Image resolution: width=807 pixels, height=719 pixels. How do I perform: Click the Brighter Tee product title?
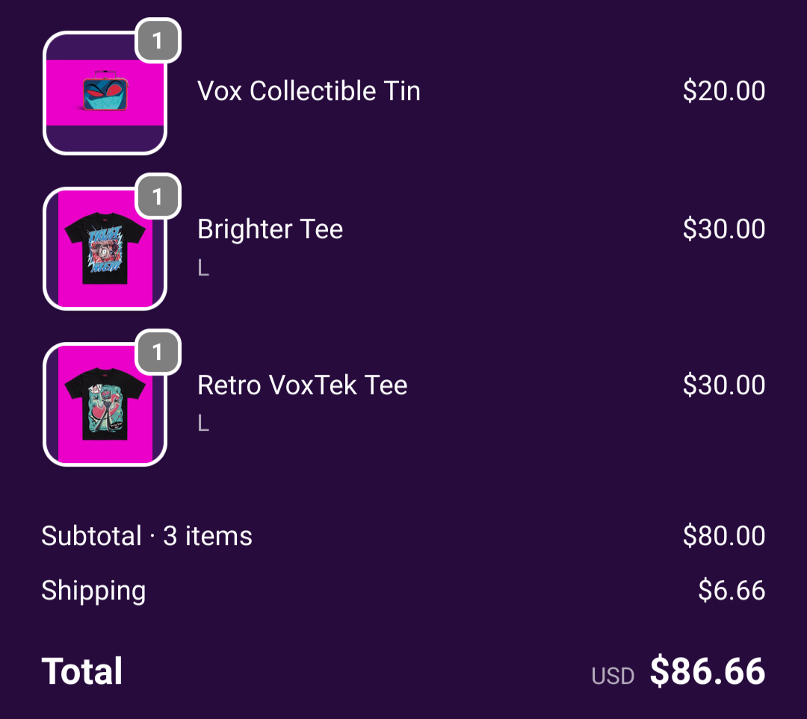click(270, 229)
